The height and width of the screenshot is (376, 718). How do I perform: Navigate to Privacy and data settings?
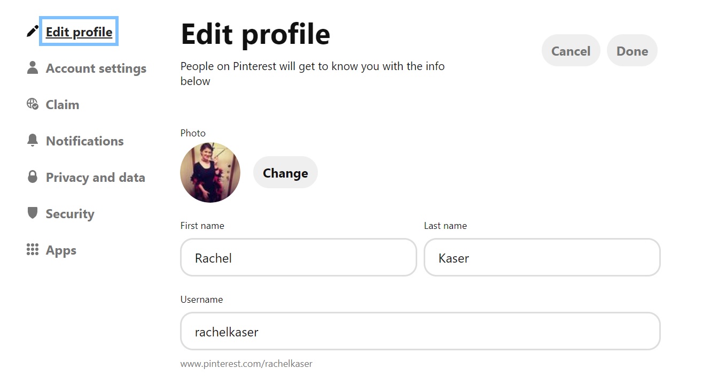tap(95, 177)
